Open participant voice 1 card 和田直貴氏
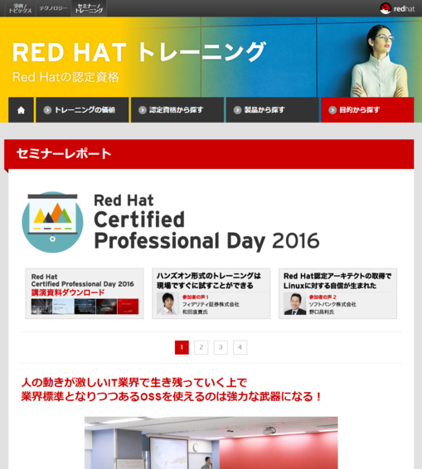The height and width of the screenshot is (469, 422). [211, 293]
